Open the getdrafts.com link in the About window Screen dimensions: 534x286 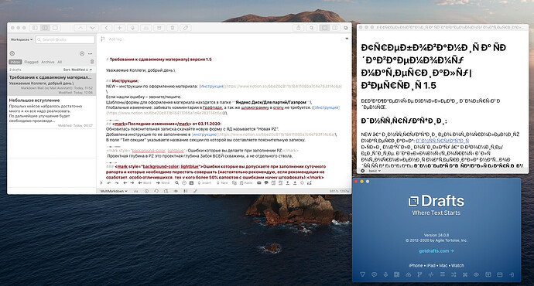(x=436, y=251)
